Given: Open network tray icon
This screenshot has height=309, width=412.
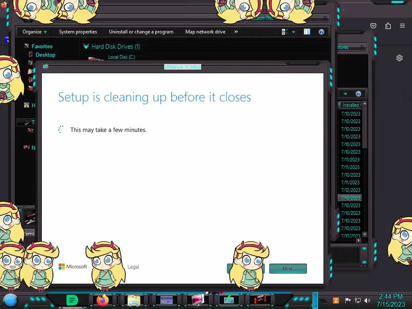Looking at the screenshot, I should point(358,300).
